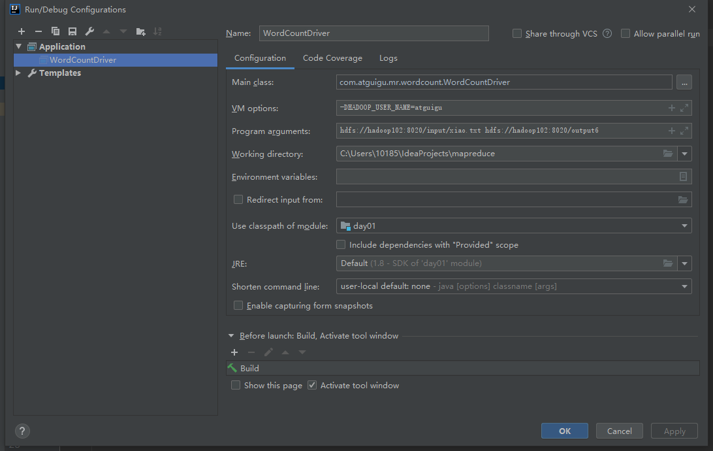Open Edit Templates wrench icon in toolbar
Screen dimensions: 713x451
tap(89, 31)
